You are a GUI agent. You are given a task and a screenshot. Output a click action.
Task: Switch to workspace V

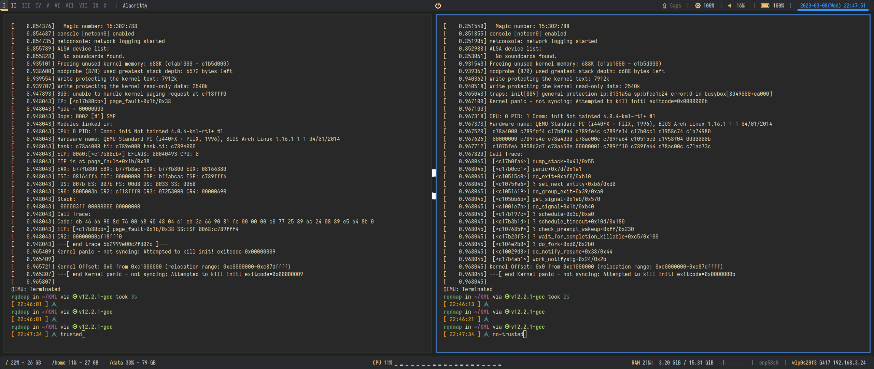(x=48, y=5)
